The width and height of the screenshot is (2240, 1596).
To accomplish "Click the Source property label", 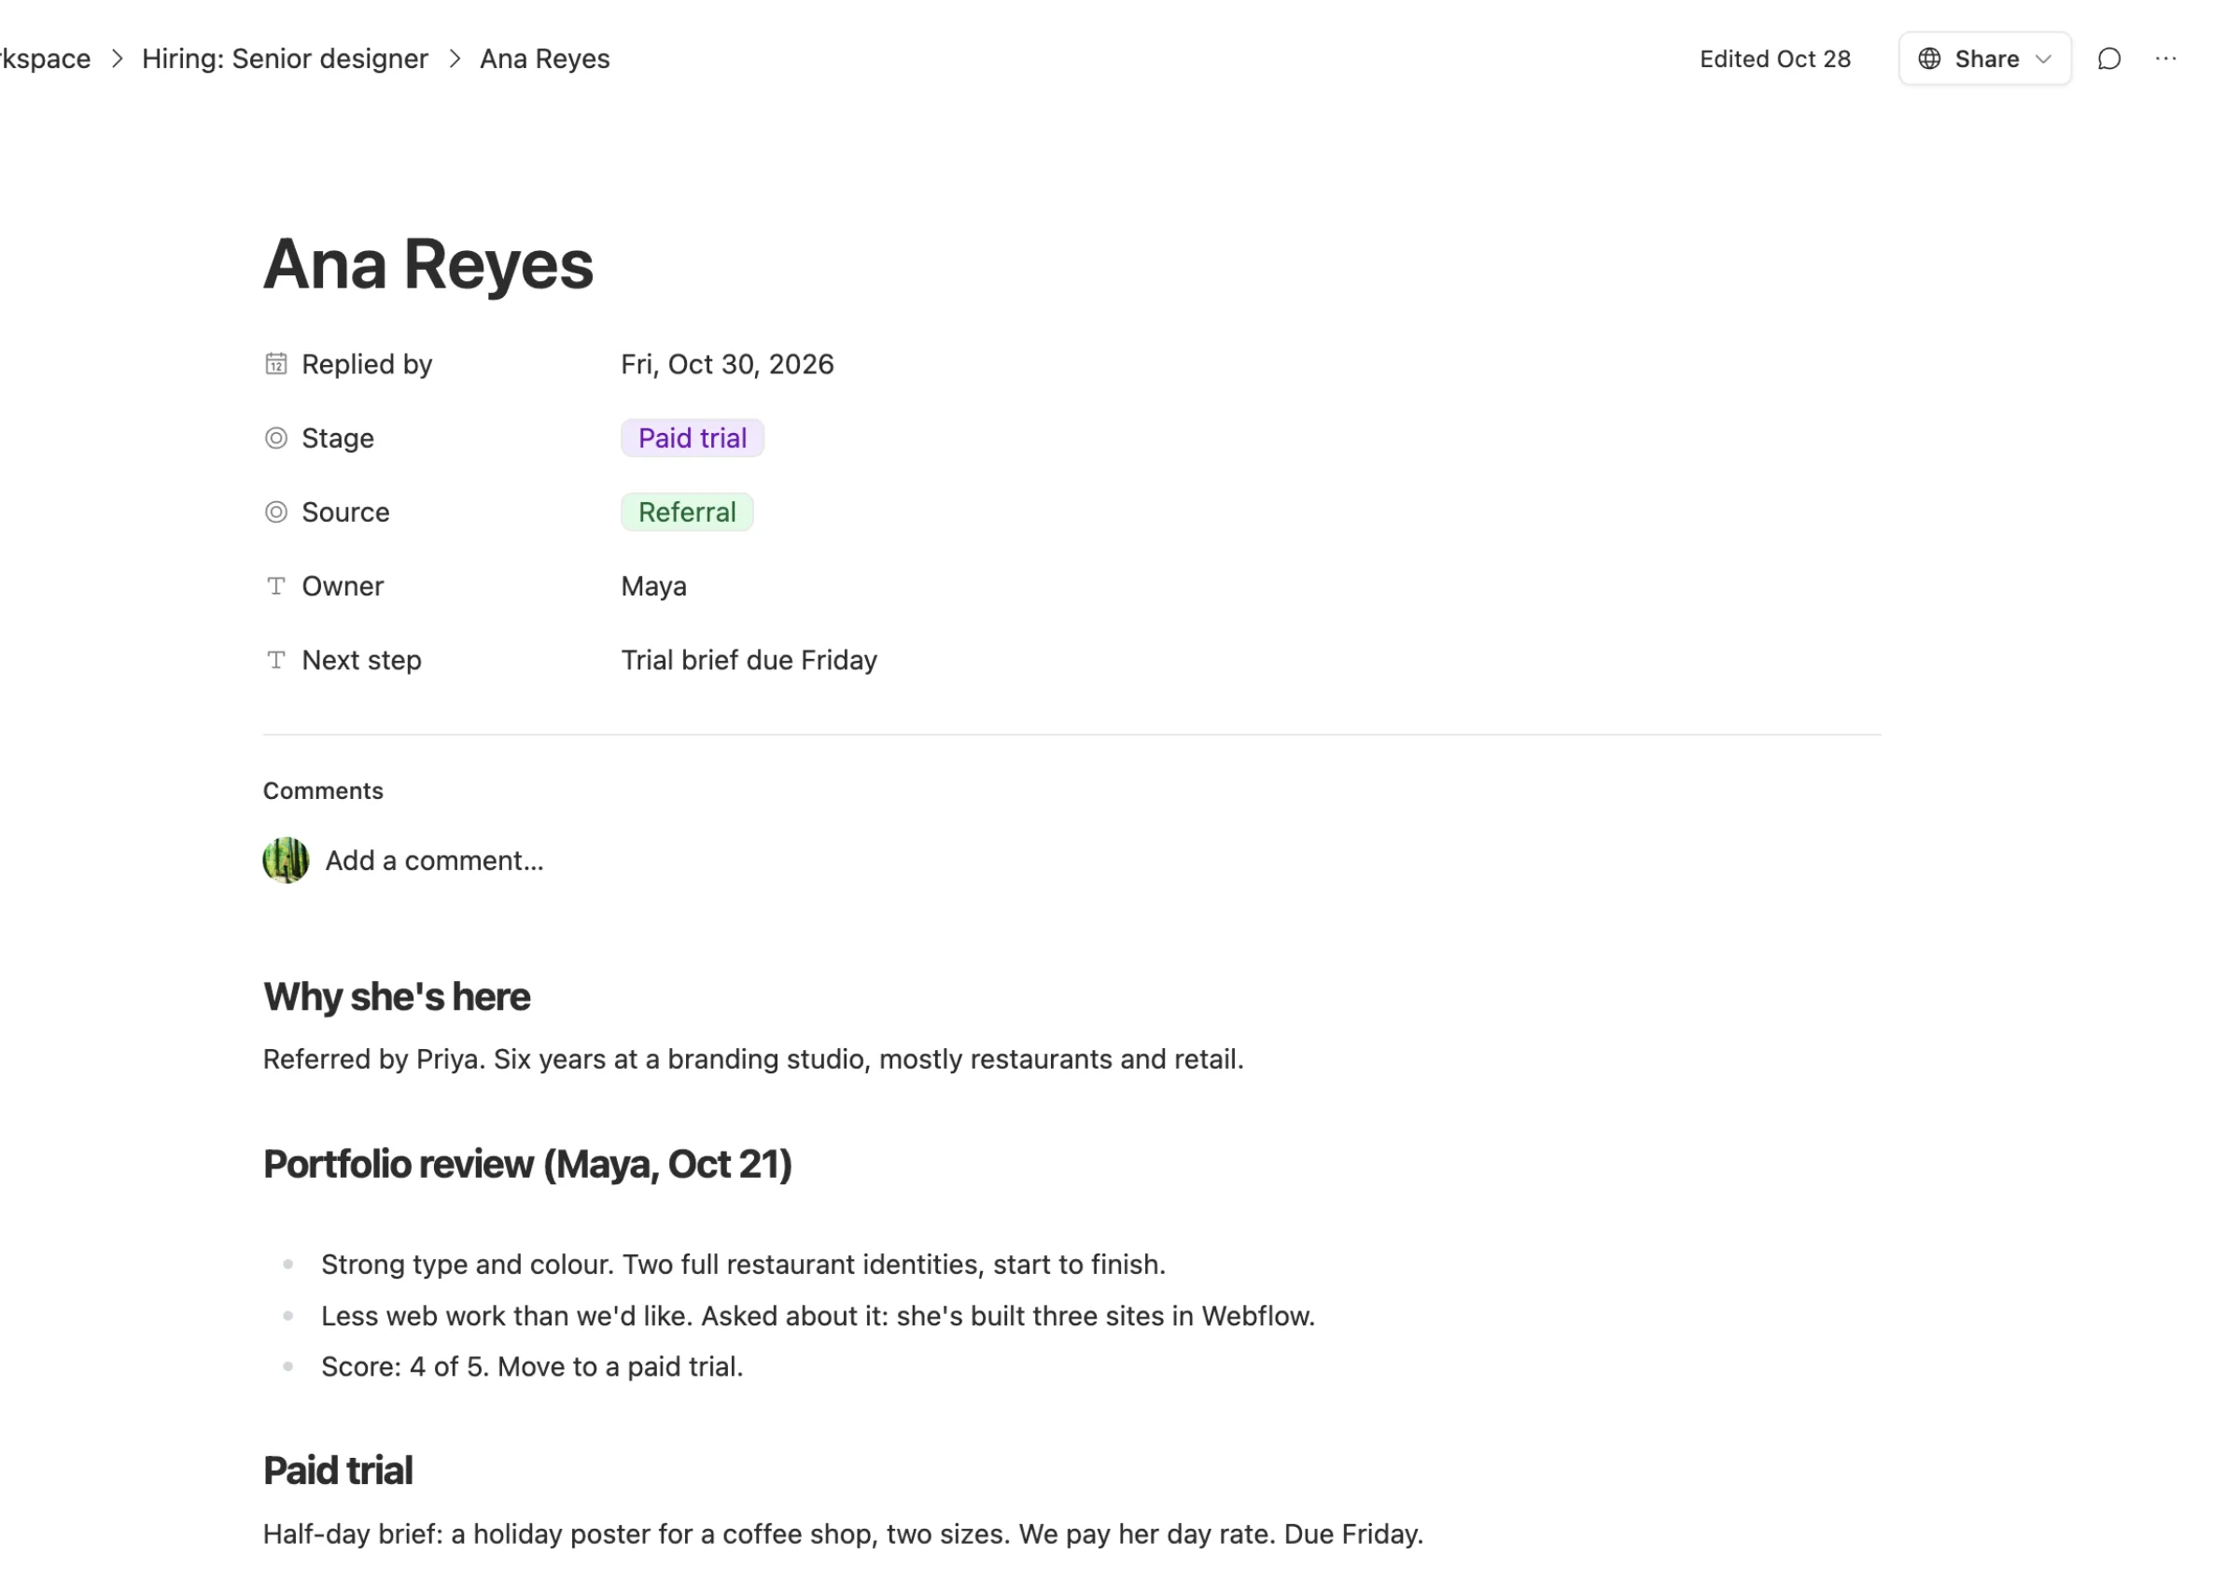I will (x=346, y=512).
